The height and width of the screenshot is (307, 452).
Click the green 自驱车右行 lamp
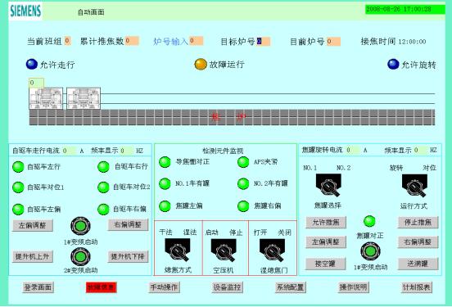[103, 167]
